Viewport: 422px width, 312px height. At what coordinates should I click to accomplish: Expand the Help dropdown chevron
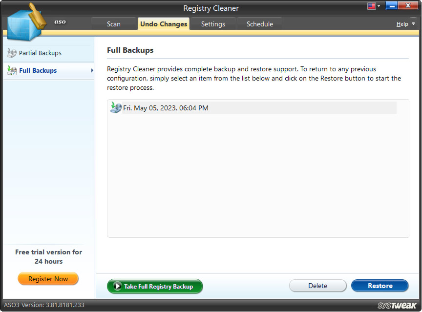click(413, 23)
